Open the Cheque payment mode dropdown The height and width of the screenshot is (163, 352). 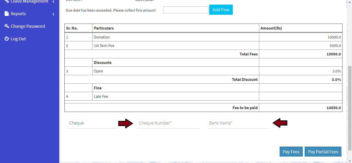pyautogui.click(x=92, y=123)
